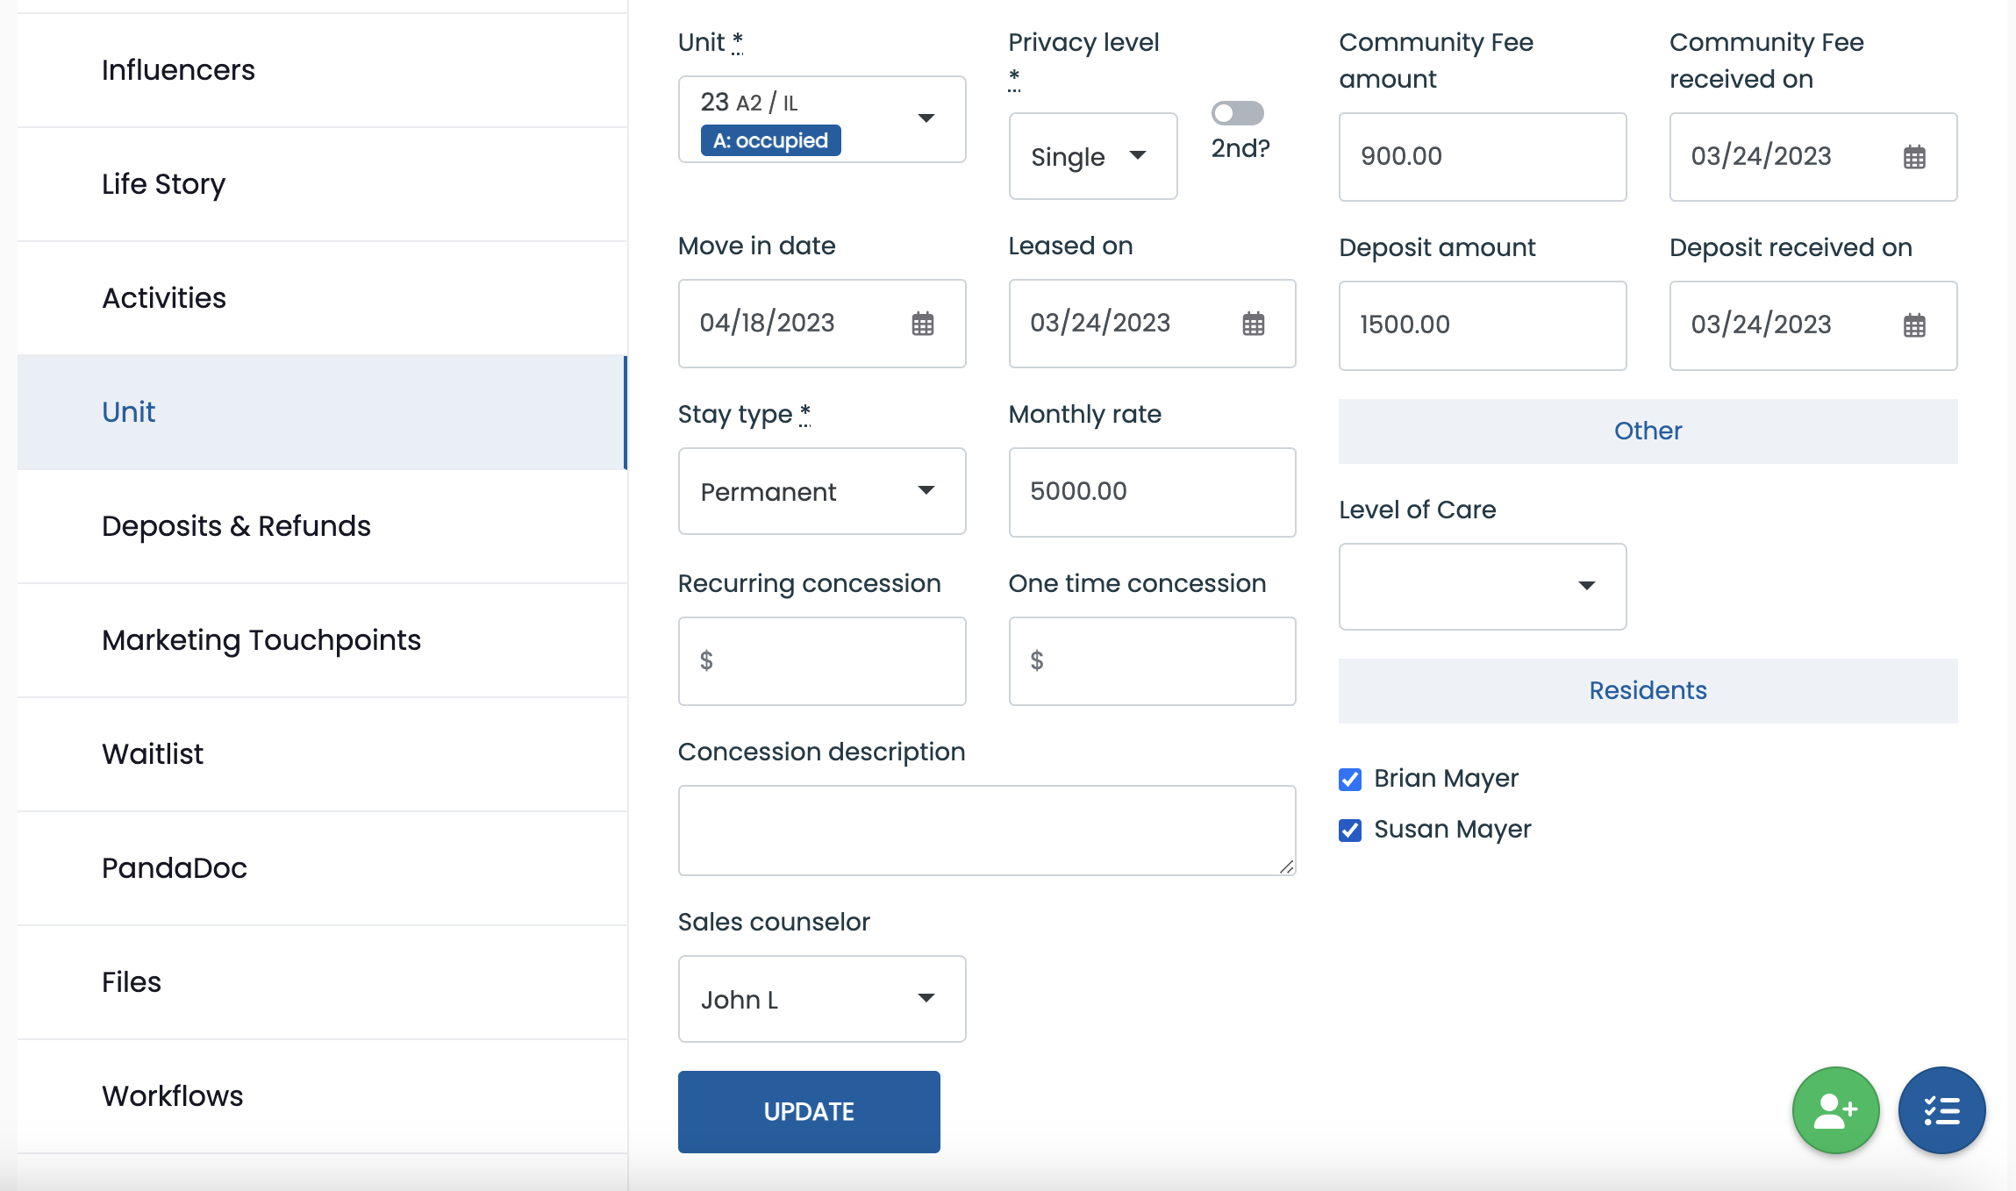Switch to the Activities section
This screenshot has width=2016, height=1191.
322,298
